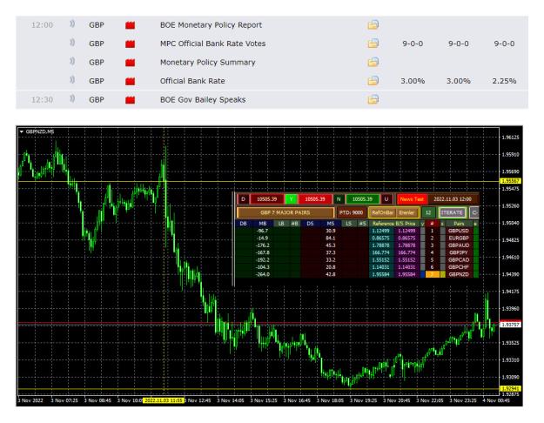This screenshot has height=423, width=544.
Task: Click the MS column header
Action: tap(330, 224)
